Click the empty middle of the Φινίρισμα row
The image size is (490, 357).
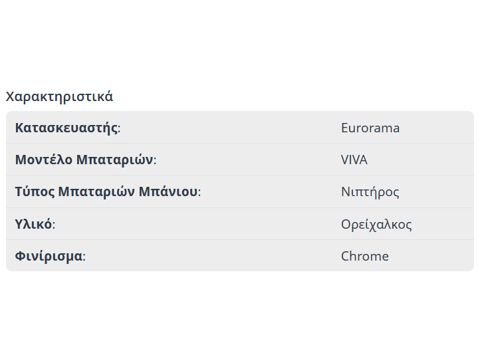pos(213,256)
